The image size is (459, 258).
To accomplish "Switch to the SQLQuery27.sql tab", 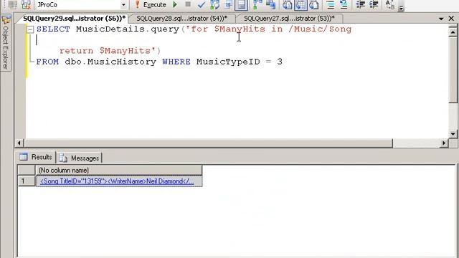I will 289,19.
